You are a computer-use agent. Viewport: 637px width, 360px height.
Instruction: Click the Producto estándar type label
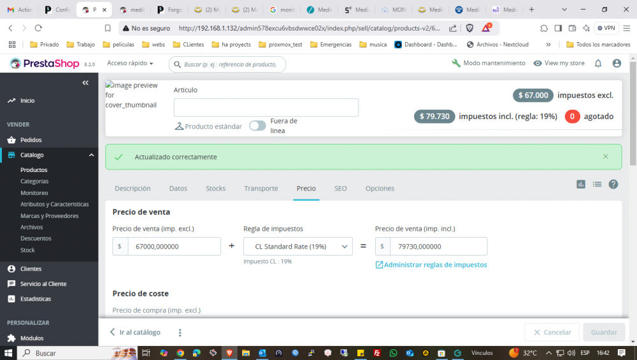(208, 126)
